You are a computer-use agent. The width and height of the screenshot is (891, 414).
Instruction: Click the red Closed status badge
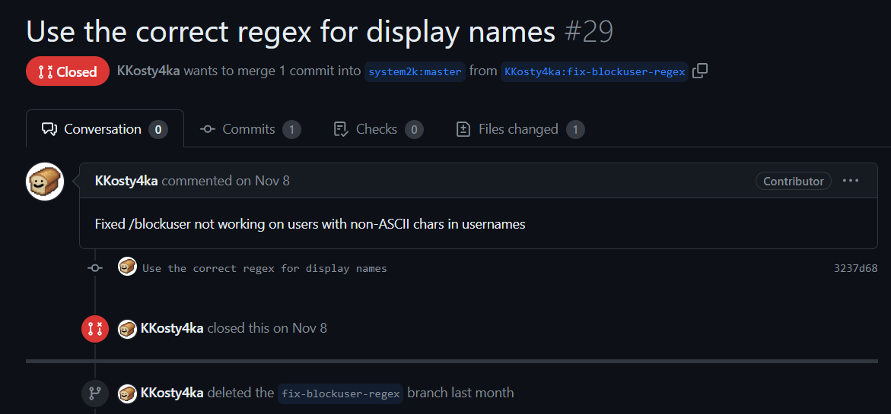point(68,72)
